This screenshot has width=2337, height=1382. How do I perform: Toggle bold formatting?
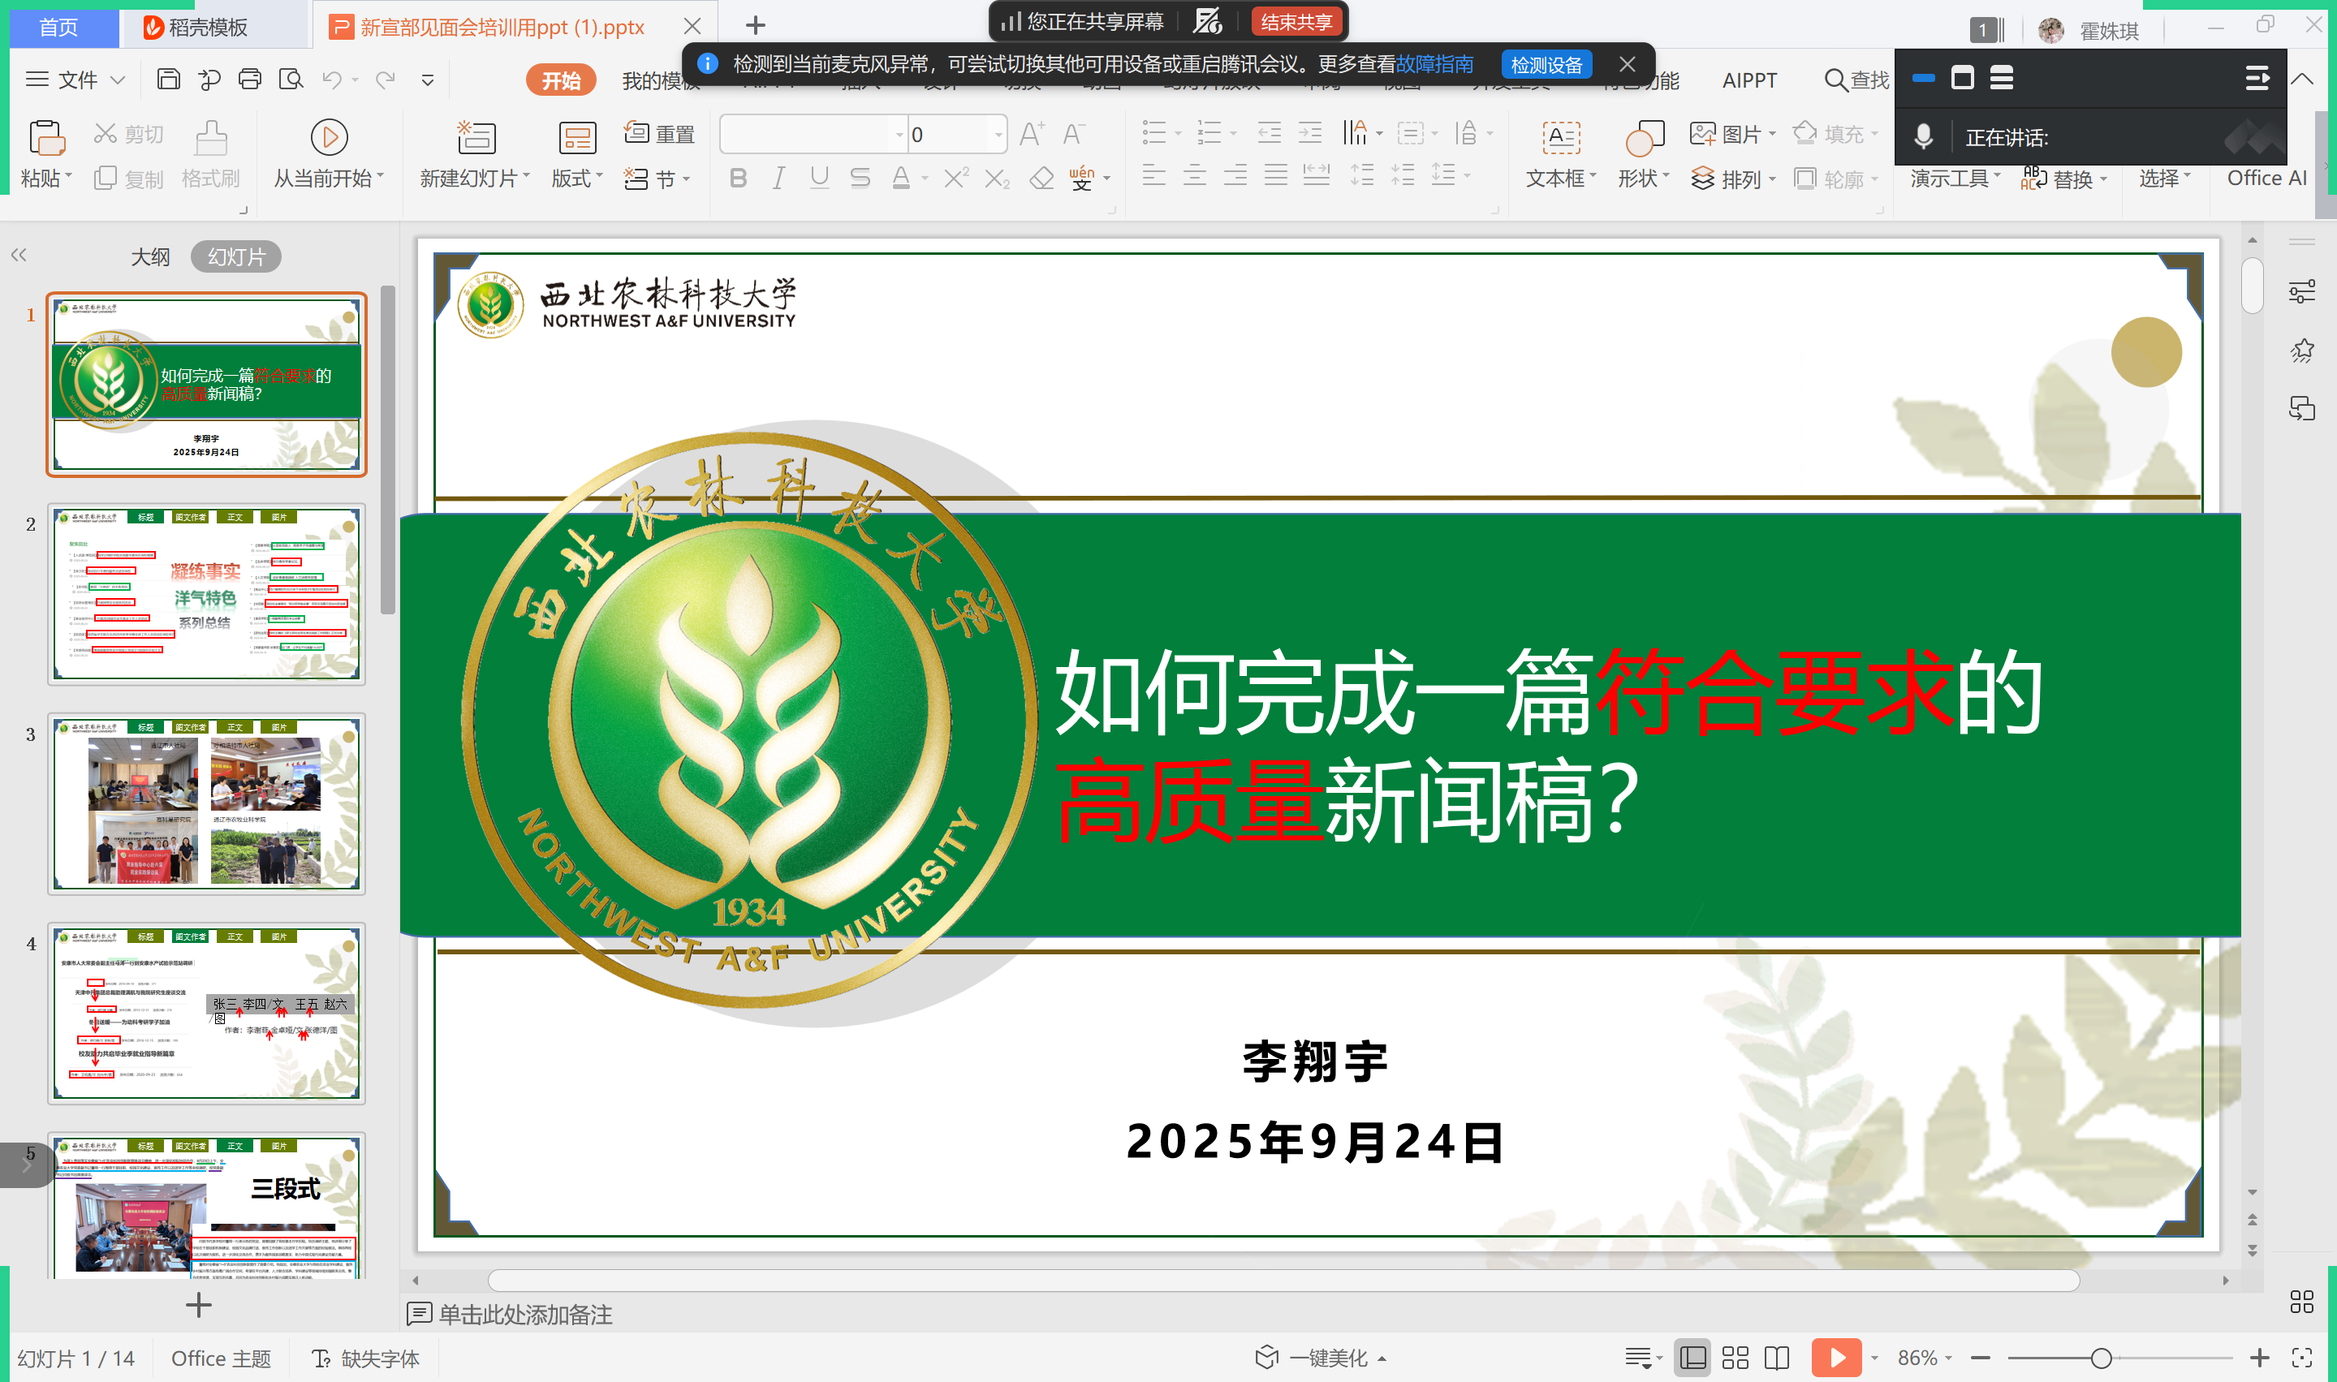pos(737,178)
